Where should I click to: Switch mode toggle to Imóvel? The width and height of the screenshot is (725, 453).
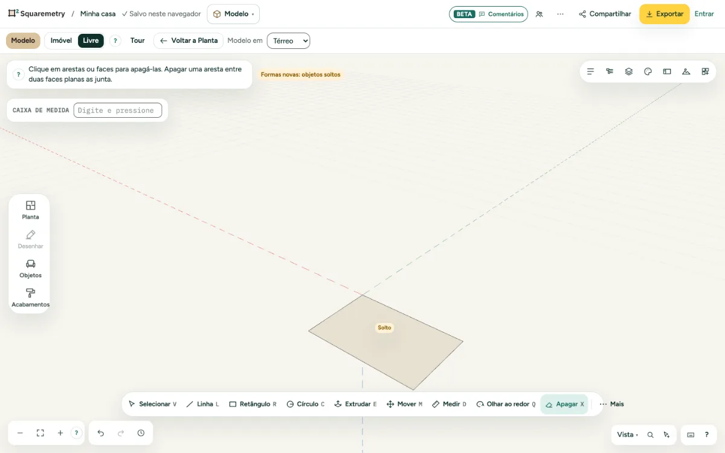click(61, 40)
